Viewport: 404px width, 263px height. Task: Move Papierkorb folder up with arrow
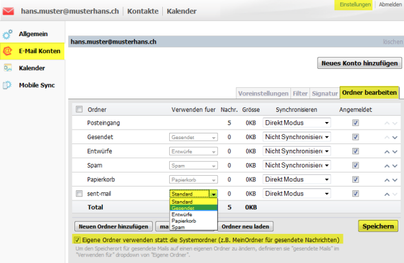(x=387, y=180)
